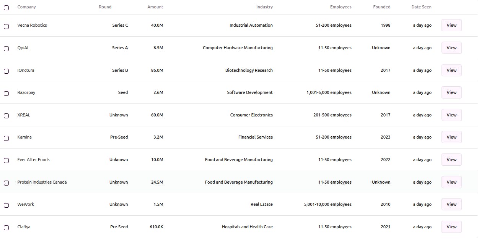Mark the Razorpay row checkbox
Screen dimensions: 479x239
click(x=6, y=94)
